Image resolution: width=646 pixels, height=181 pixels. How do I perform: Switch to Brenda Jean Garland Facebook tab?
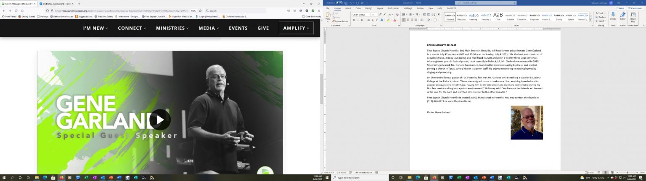point(56,3)
